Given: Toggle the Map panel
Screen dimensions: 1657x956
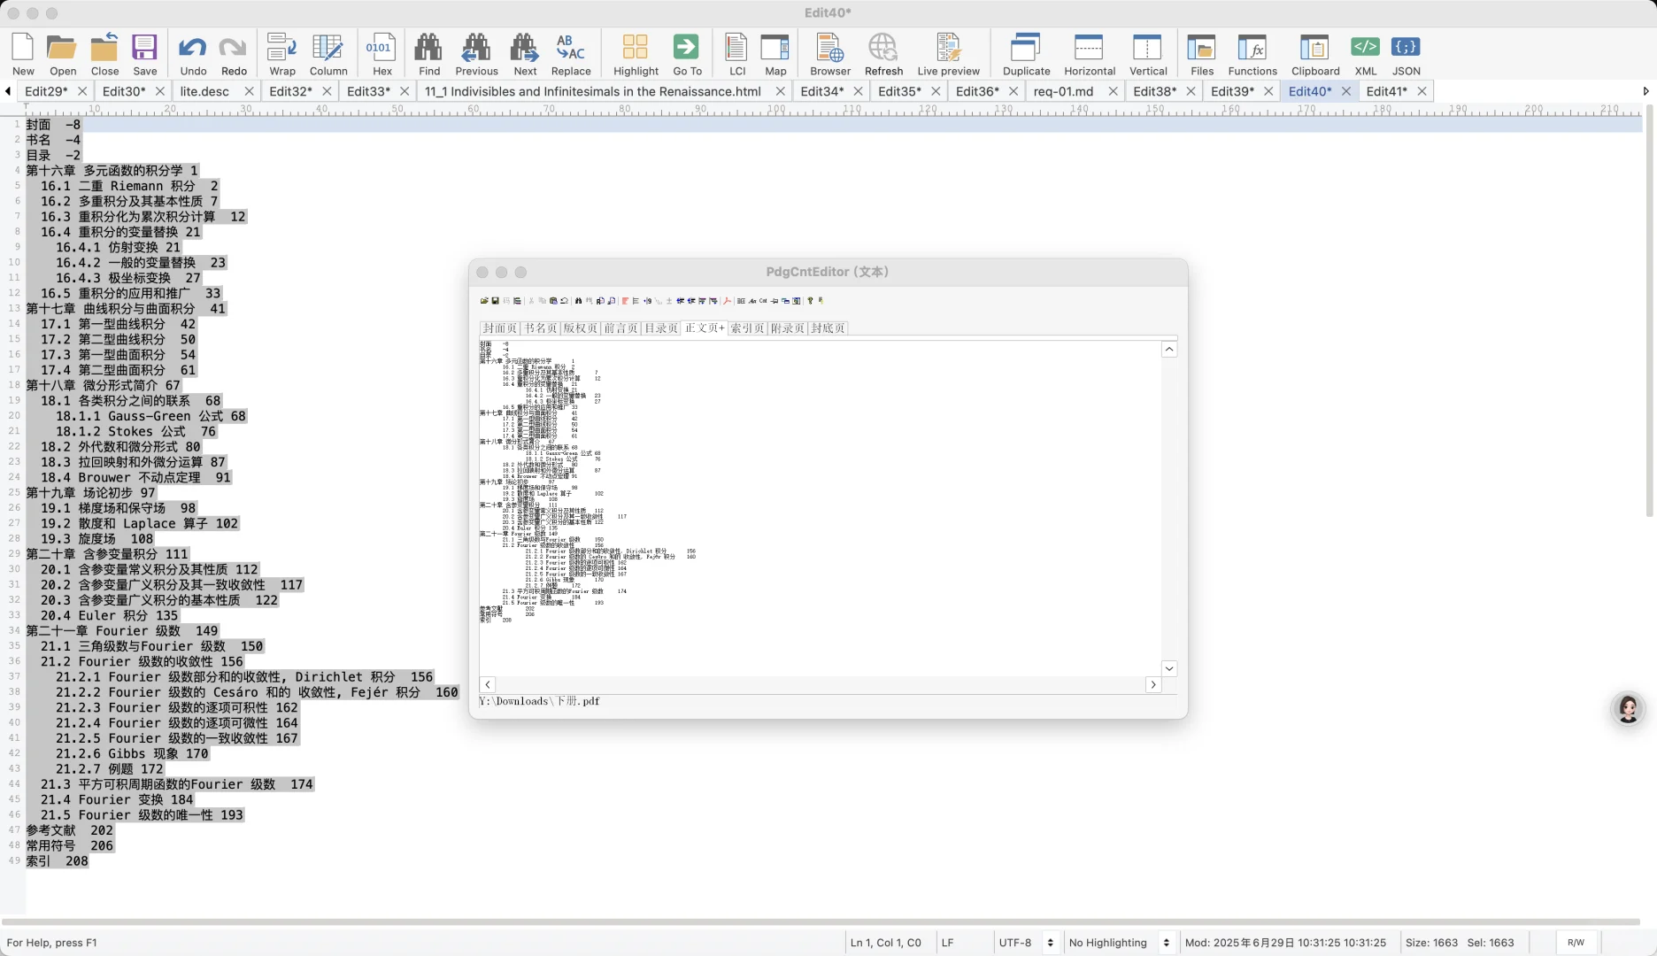Looking at the screenshot, I should [x=775, y=54].
